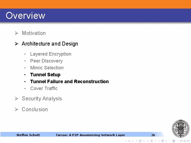Click author name Steffen Schott in footer
Screen dimensions: 191x143
pos(28,135)
